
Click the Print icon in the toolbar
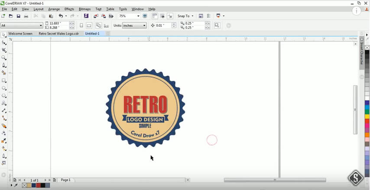[x=26, y=16]
